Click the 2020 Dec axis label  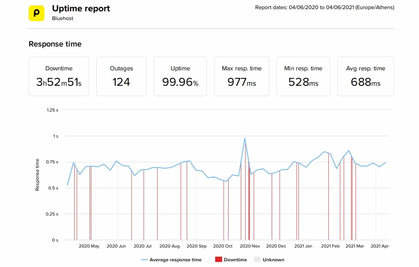(x=276, y=246)
